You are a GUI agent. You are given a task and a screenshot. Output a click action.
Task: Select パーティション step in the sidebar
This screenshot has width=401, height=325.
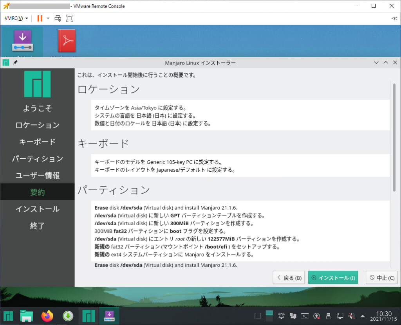(x=37, y=159)
